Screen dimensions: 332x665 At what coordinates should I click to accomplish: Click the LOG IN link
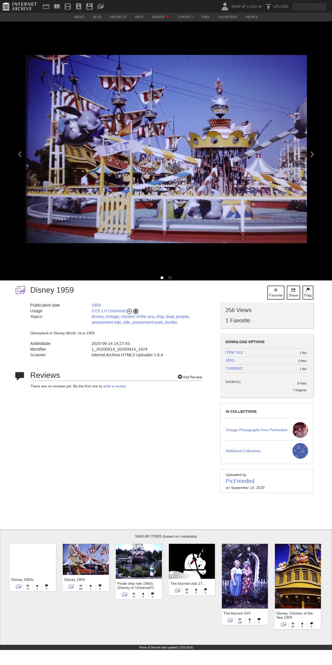point(255,6)
